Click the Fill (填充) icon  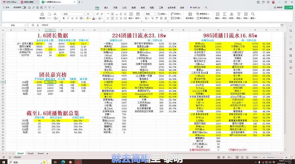coord(218,14)
